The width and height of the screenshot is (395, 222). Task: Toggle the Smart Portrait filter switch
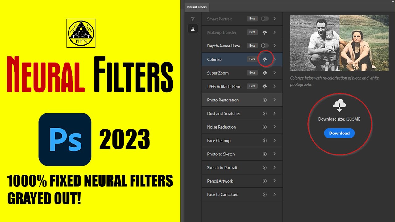pyautogui.click(x=265, y=19)
